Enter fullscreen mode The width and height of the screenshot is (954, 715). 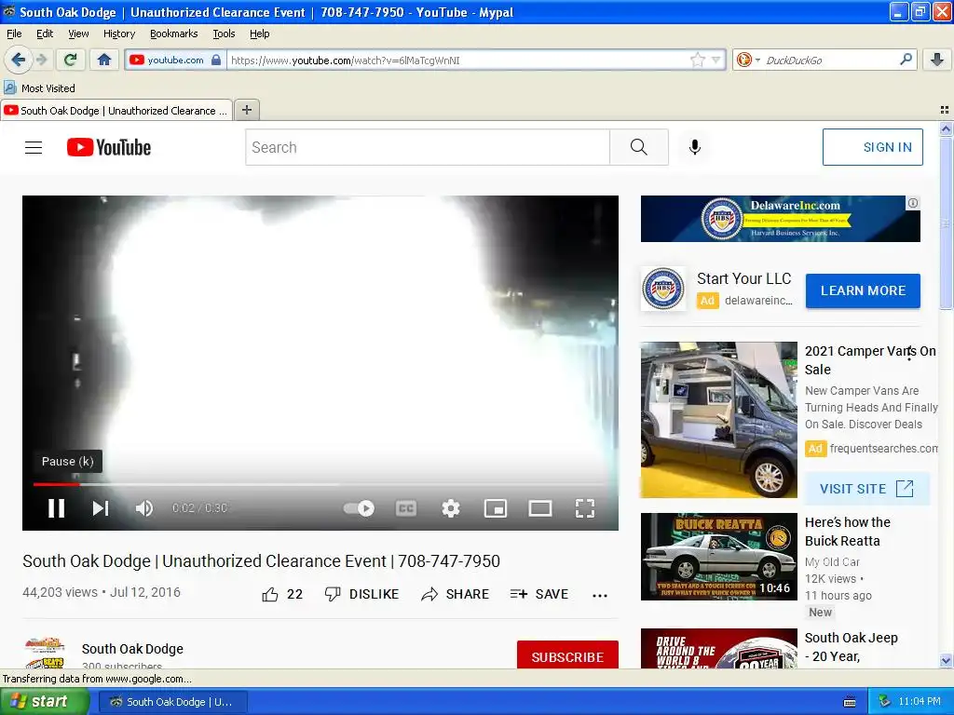pos(585,508)
